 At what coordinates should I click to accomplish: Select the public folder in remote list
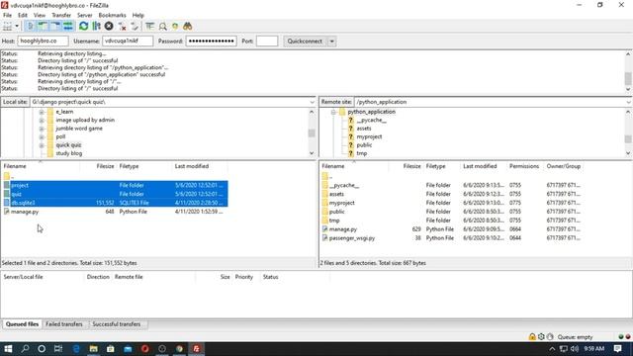point(452,212)
